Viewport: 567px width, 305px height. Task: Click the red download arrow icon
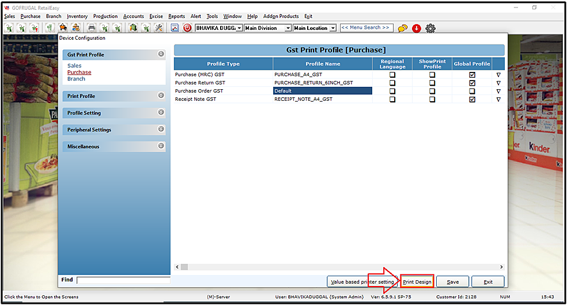[x=417, y=28]
